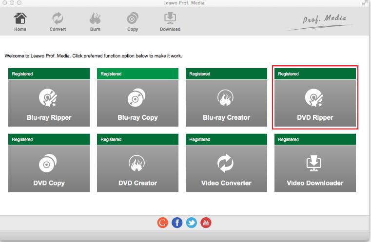Select the Video Converter label
The height and width of the screenshot is (242, 371).
226,183
